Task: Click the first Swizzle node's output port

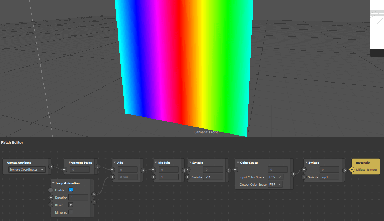Action: 228,170
